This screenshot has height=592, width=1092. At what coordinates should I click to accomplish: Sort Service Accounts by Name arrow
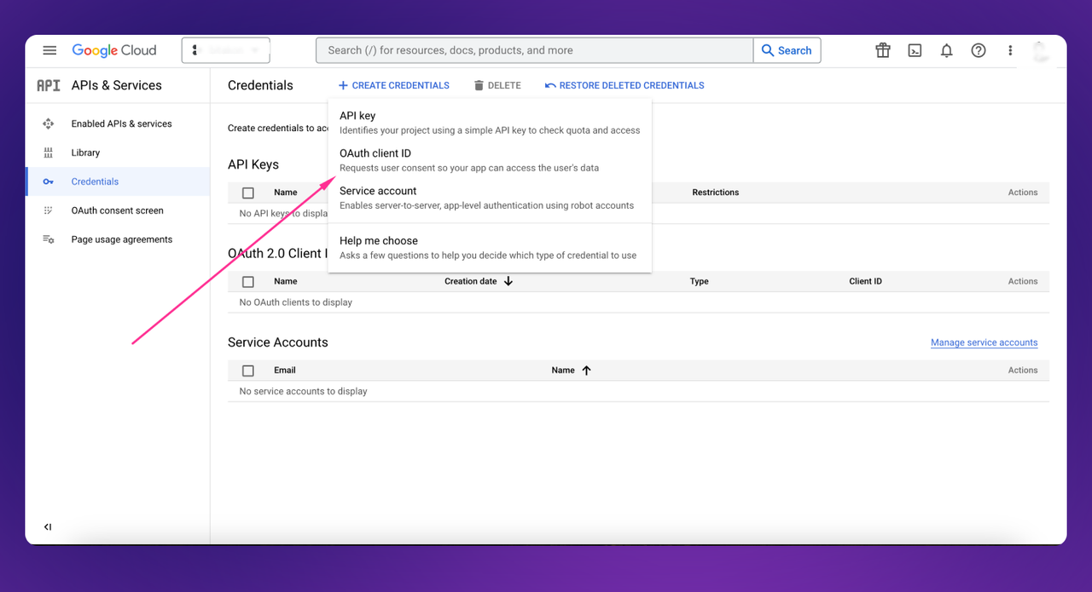point(586,370)
